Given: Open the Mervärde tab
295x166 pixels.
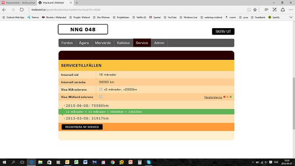Looking at the screenshot, I should pyautogui.click(x=103, y=43).
